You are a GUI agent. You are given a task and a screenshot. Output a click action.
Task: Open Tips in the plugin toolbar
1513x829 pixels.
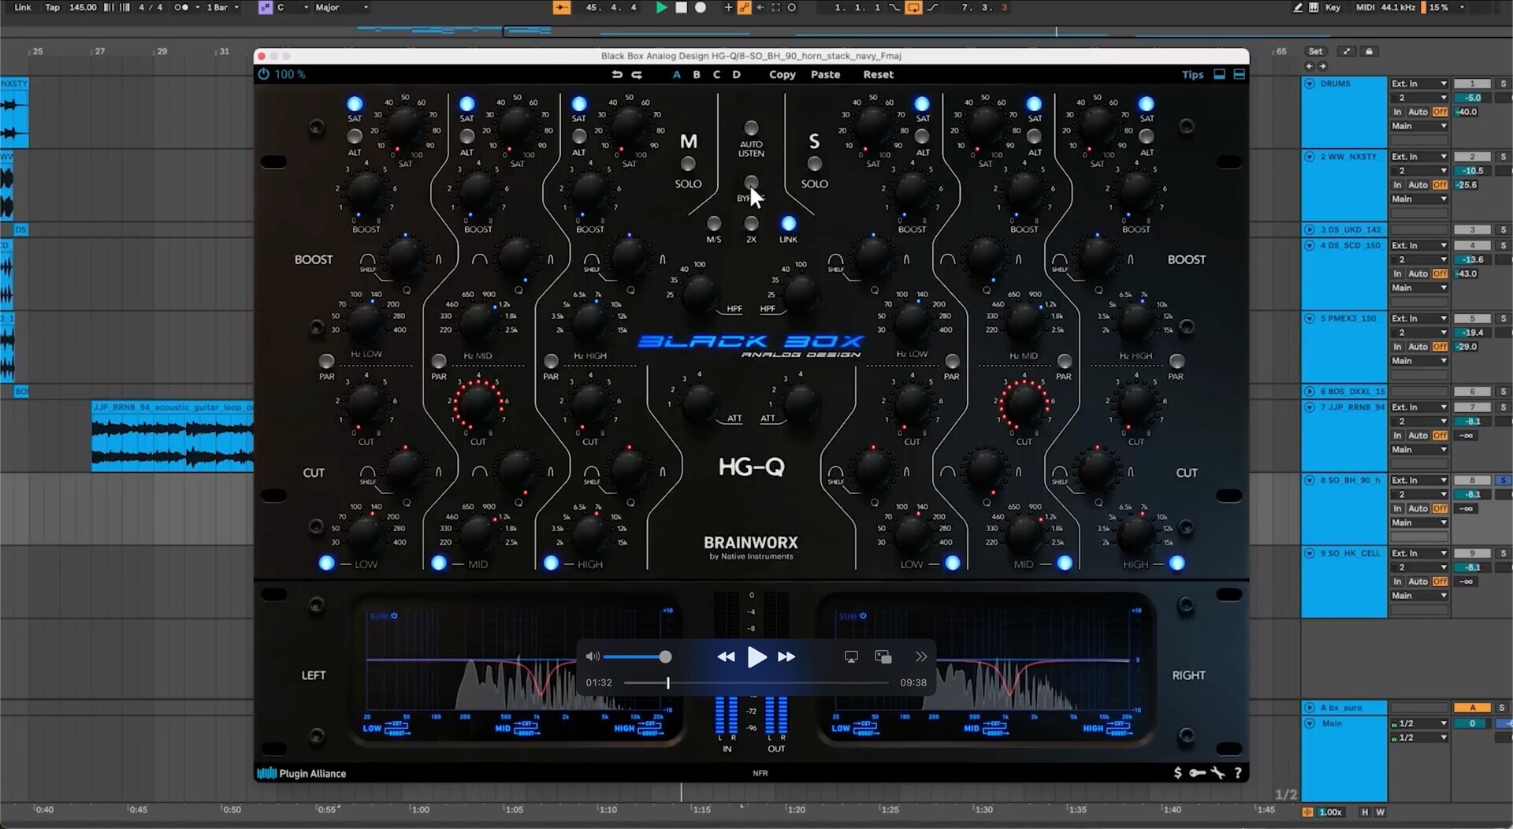(x=1192, y=75)
